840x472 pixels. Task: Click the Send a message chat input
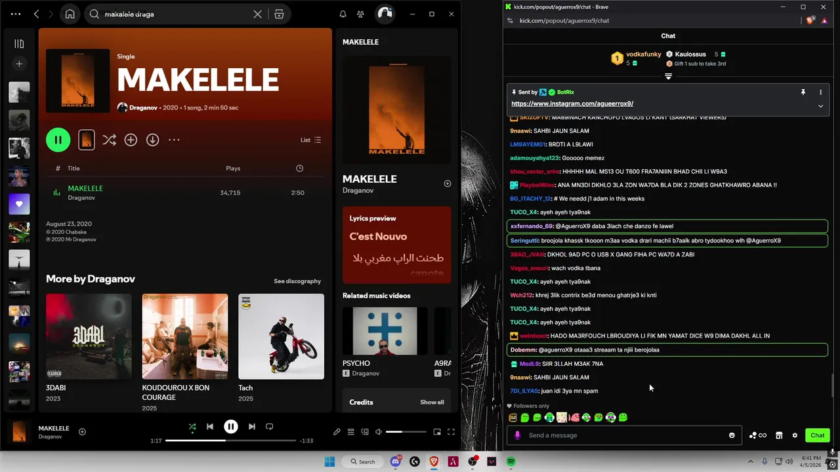(x=623, y=435)
